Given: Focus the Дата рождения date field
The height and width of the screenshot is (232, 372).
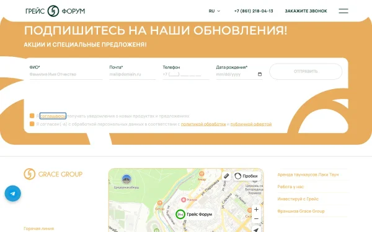Looking at the screenshot, I should pos(239,74).
